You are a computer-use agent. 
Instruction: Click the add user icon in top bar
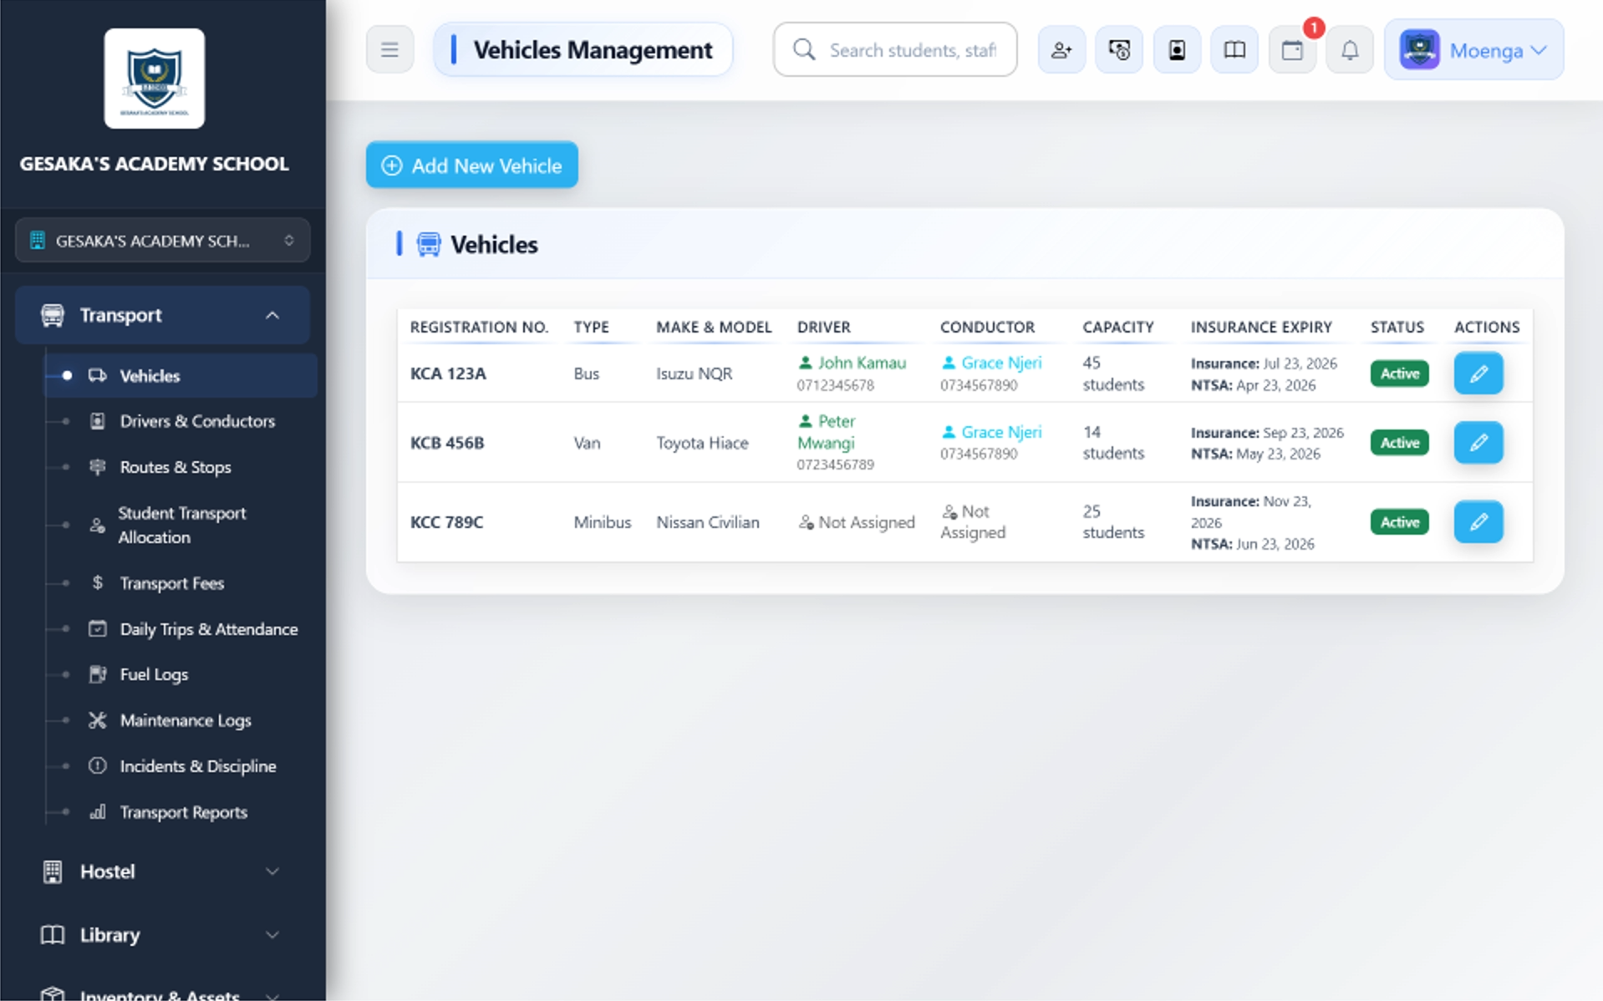(1061, 50)
